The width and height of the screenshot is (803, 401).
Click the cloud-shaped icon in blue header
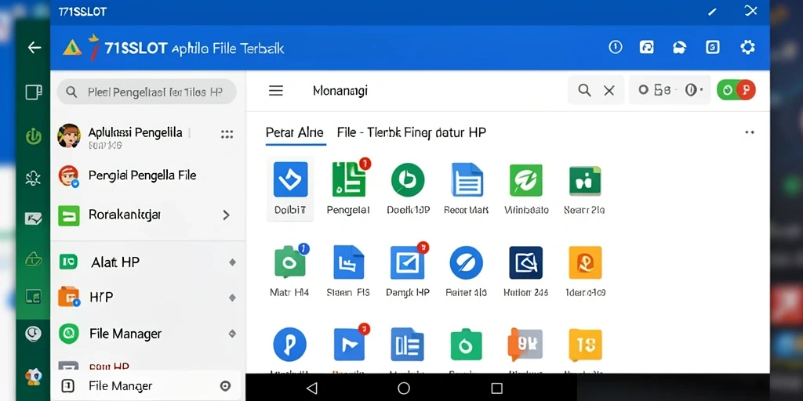(x=679, y=48)
